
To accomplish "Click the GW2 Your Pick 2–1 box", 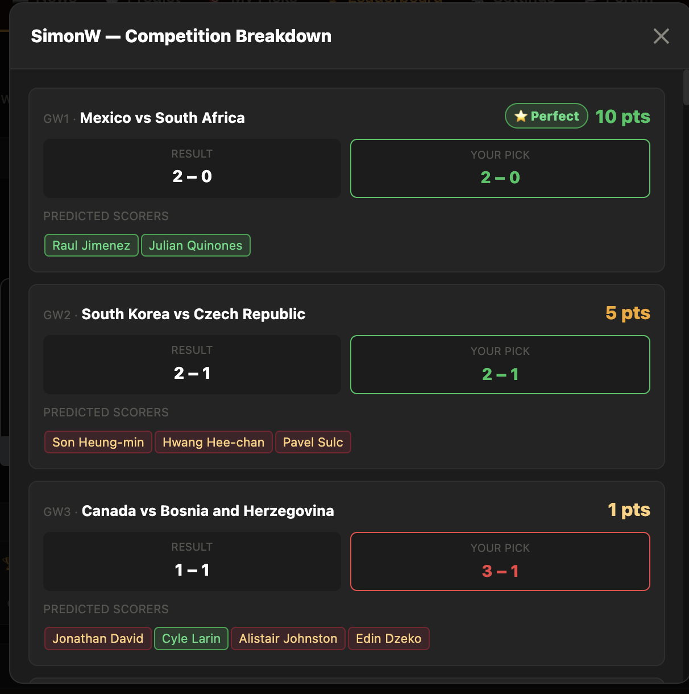I will point(500,365).
